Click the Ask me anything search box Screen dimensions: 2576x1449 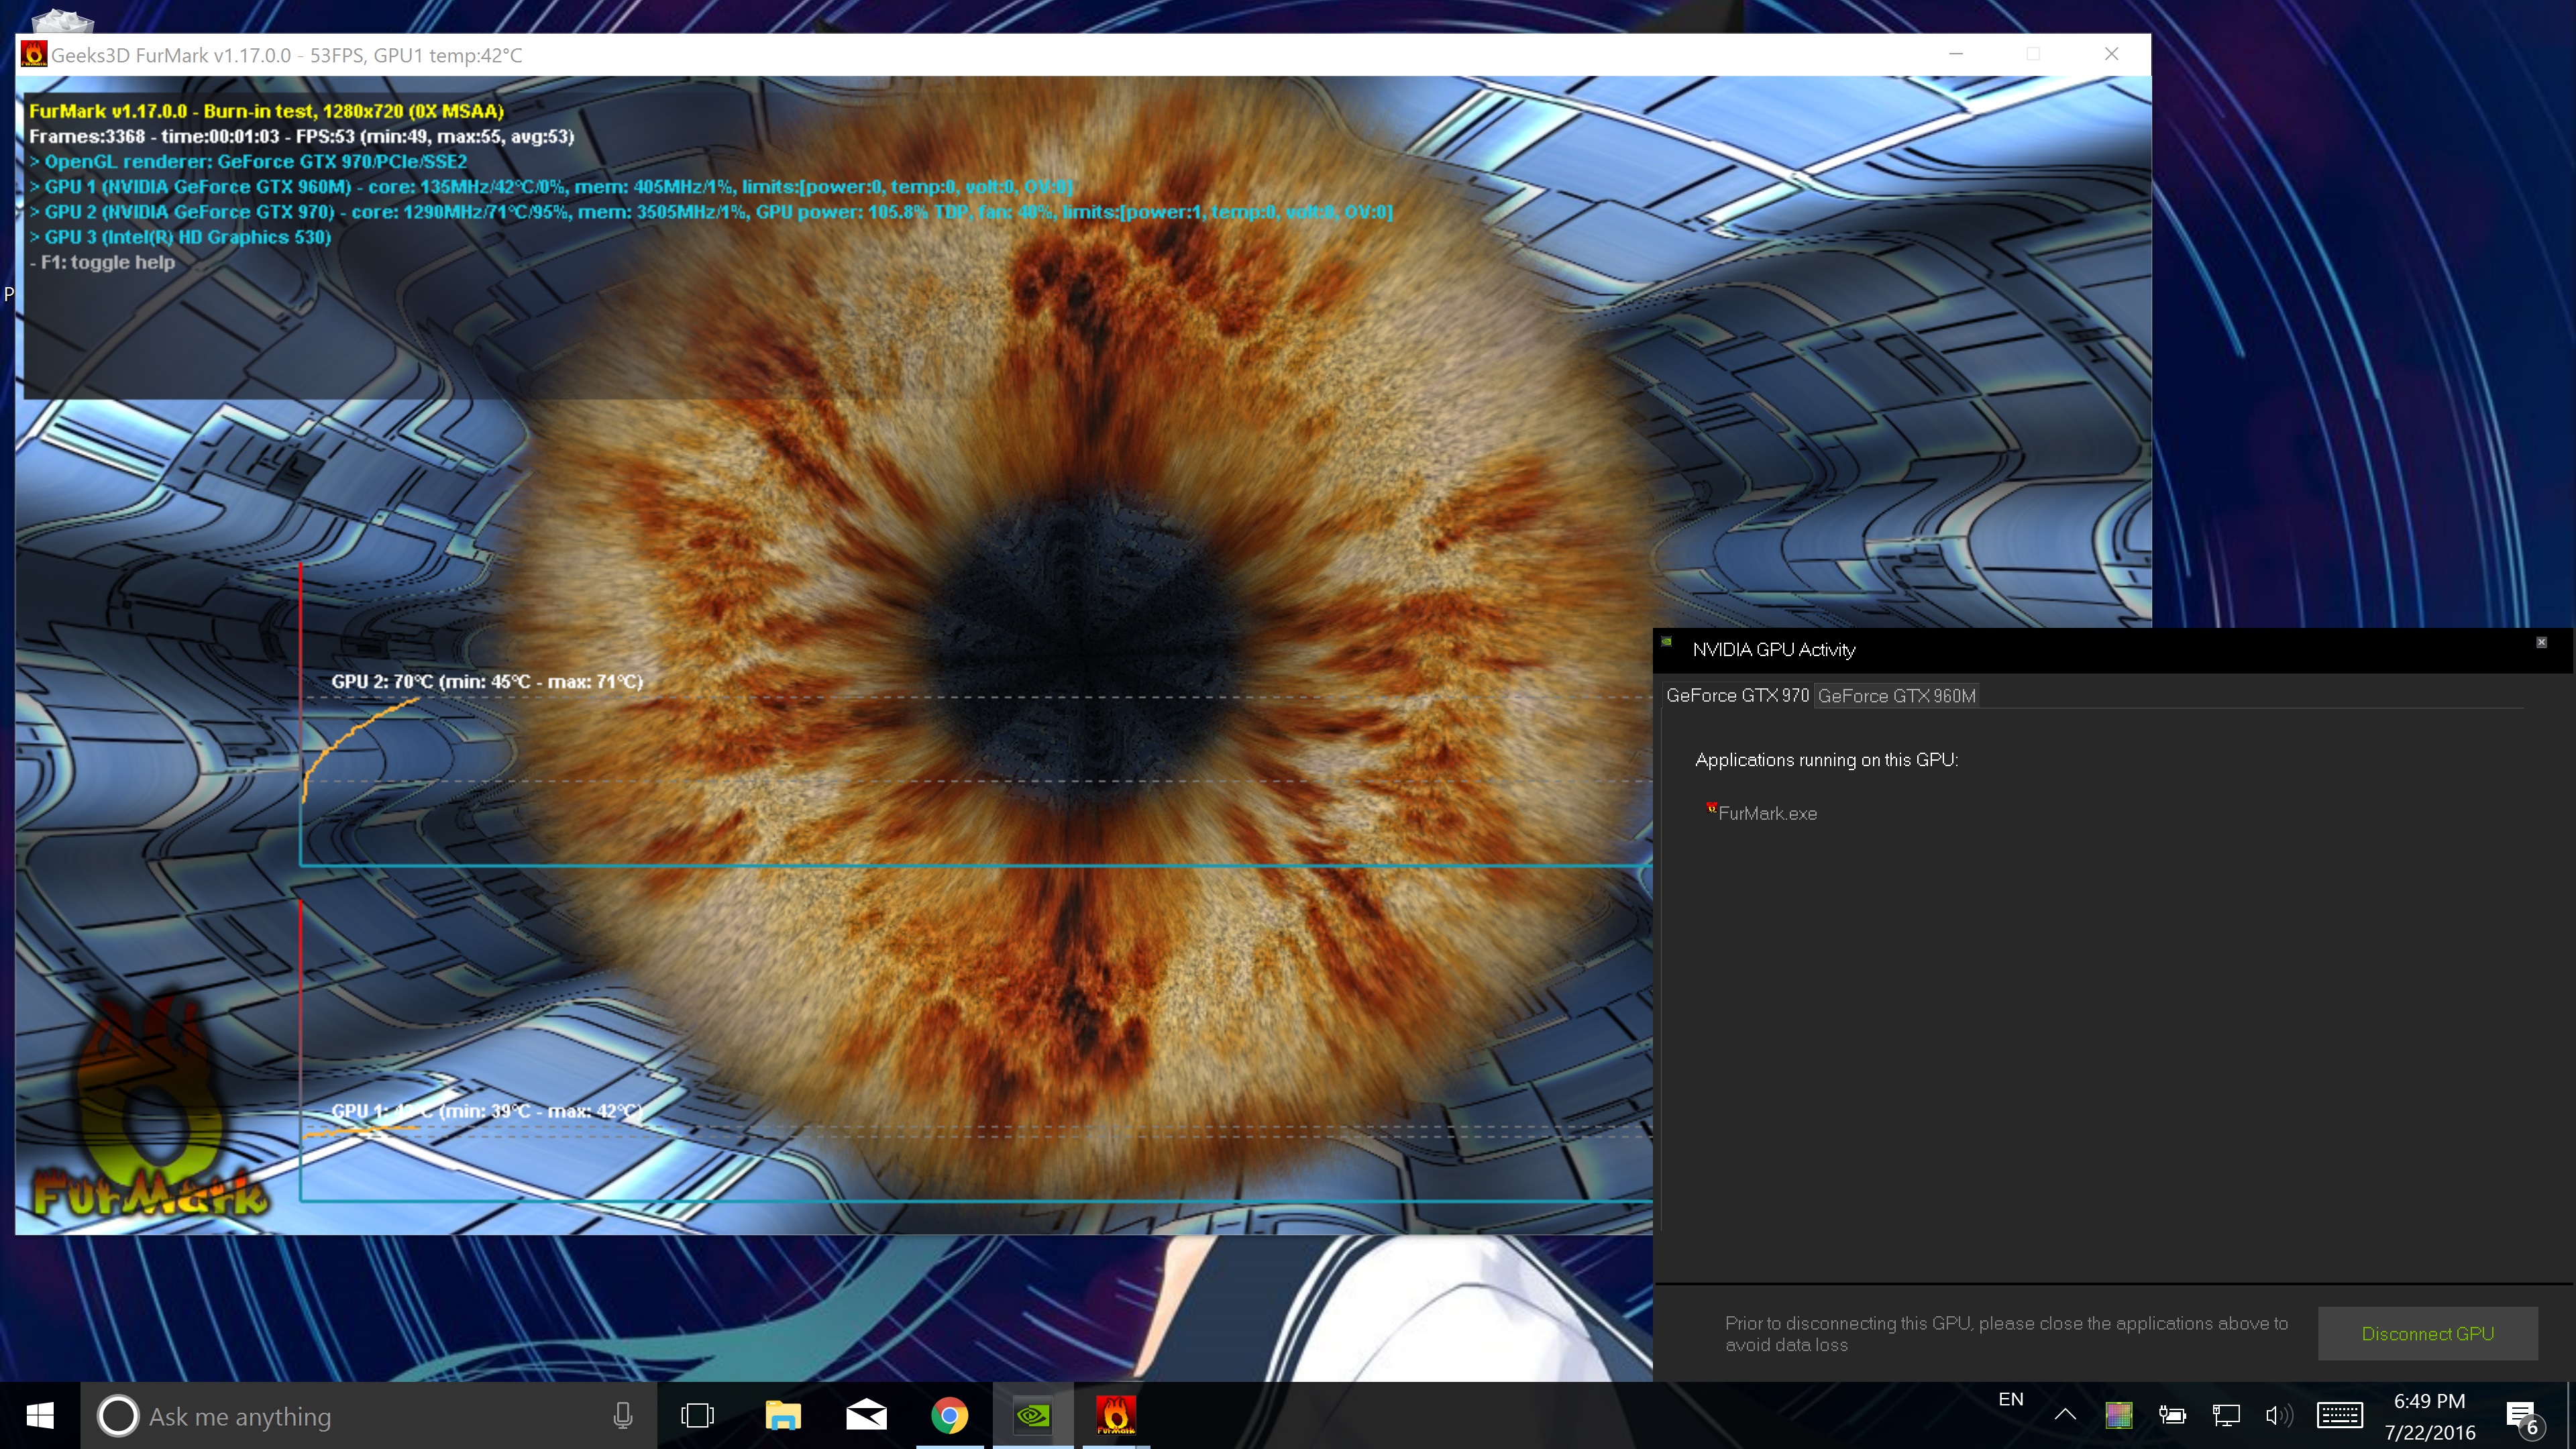(368, 1416)
